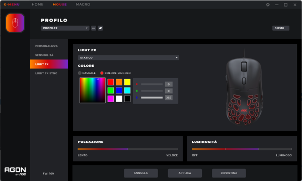Maximize the G-Menu window
302x181 pixels.
click(285, 5)
